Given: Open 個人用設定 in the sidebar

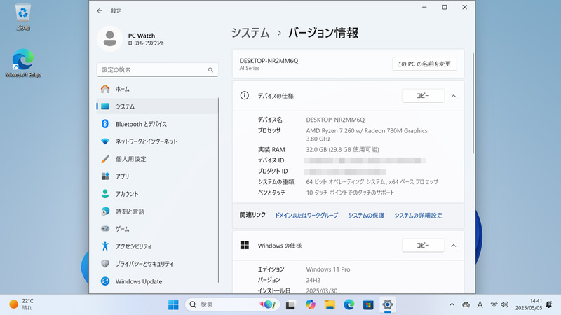Looking at the screenshot, I should [x=157, y=159].
